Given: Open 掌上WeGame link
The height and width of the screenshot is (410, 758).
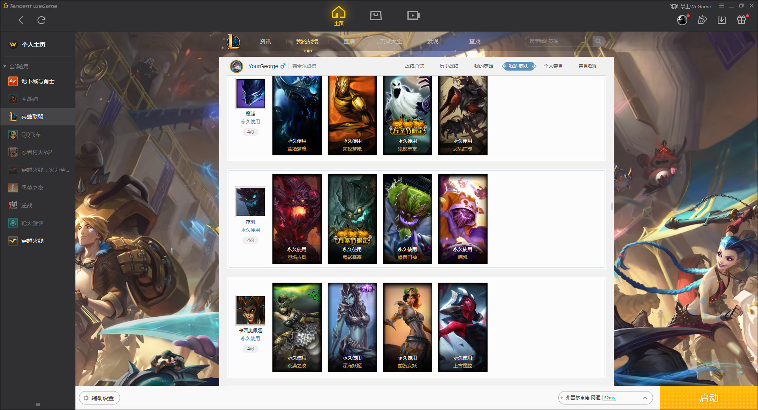Looking at the screenshot, I should coord(691,6).
